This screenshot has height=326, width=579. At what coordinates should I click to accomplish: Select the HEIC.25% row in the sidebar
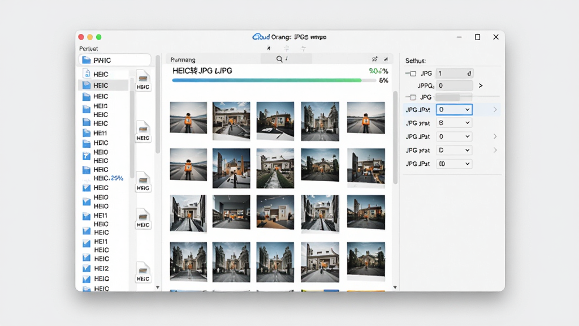103,178
